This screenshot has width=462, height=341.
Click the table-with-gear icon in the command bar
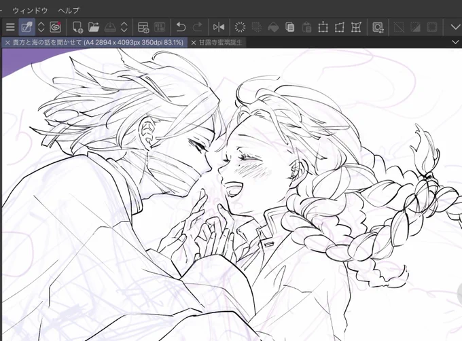click(143, 27)
